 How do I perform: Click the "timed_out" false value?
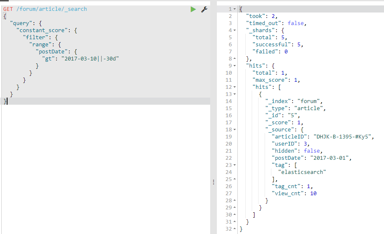[x=295, y=23]
